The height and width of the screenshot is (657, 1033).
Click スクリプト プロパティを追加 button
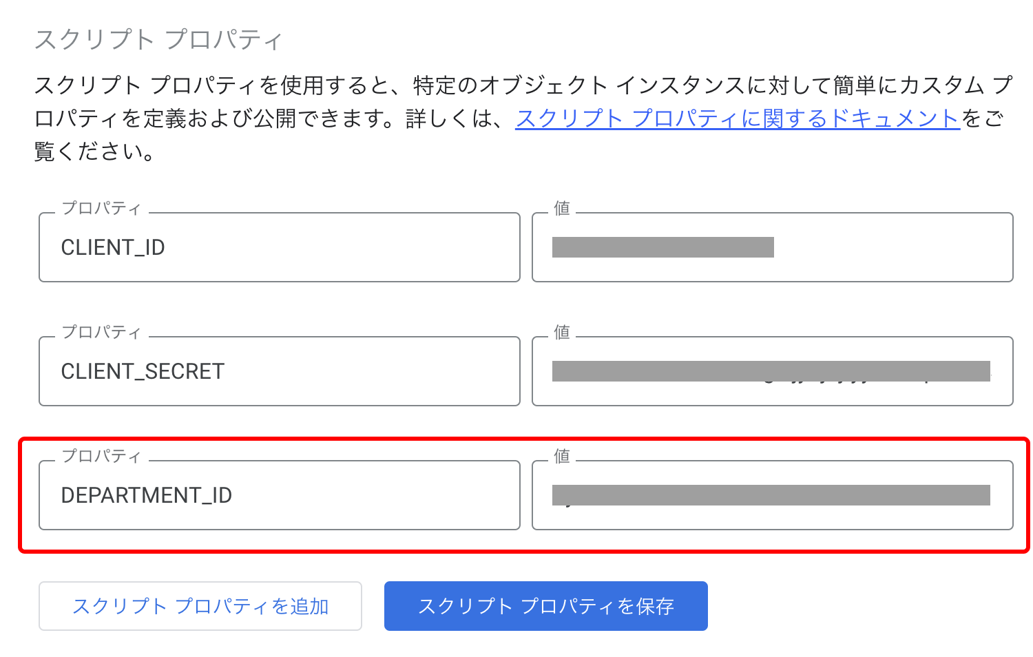(x=200, y=606)
